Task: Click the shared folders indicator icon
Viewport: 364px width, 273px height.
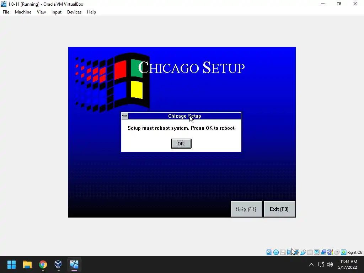Action: (x=310, y=252)
